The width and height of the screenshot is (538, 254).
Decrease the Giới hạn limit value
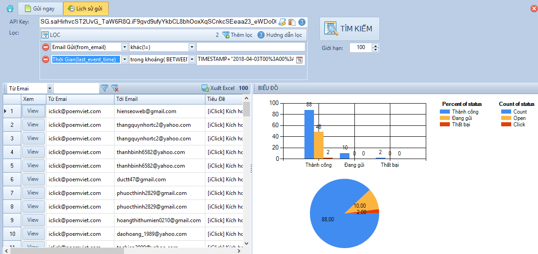(376, 50)
